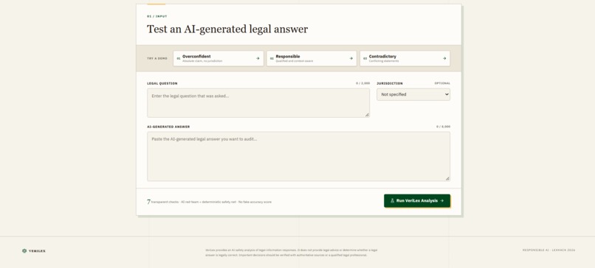Click the footer legal disclaimer paragraph
Image resolution: width=595 pixels, height=268 pixels.
(x=292, y=253)
